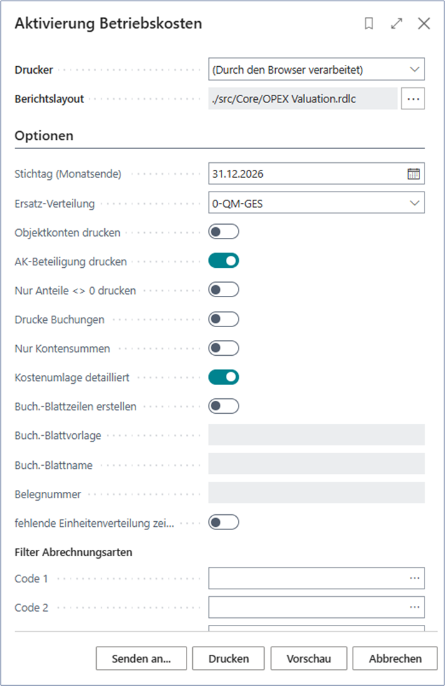Click the Vorschau button

point(308,659)
